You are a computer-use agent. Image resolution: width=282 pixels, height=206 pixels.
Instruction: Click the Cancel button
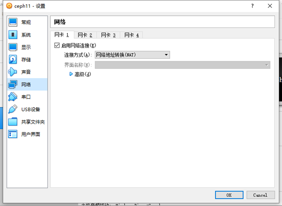[260, 195]
